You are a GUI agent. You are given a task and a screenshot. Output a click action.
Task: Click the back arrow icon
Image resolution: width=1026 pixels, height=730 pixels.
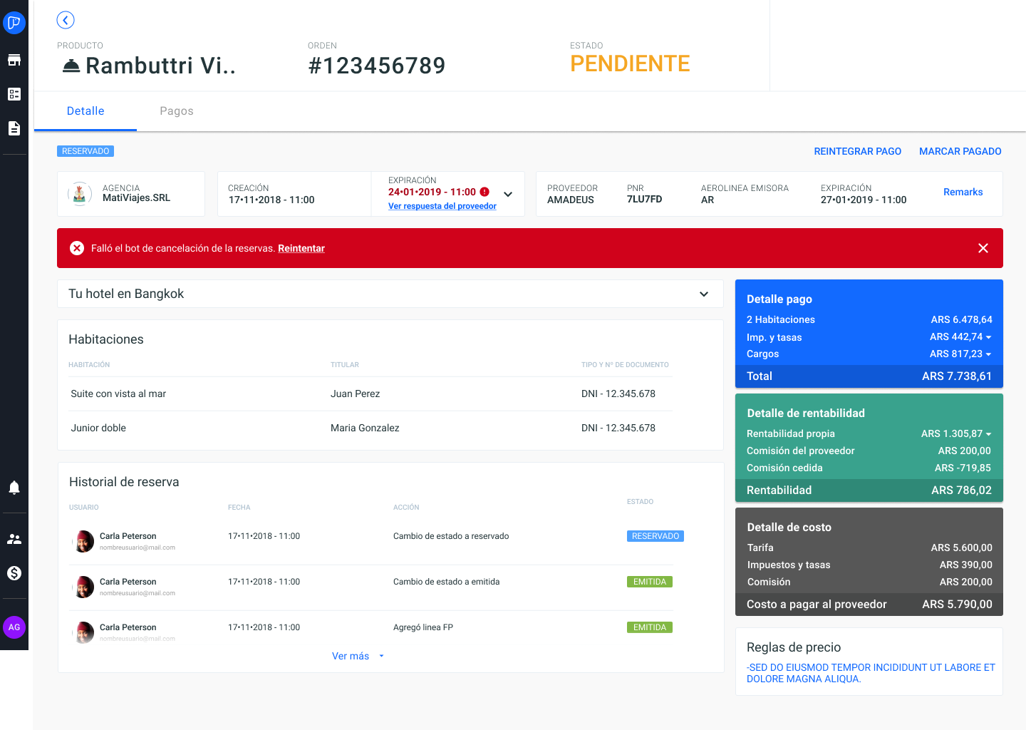click(66, 20)
